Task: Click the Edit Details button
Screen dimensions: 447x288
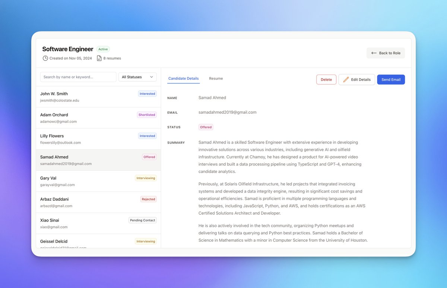Action: tap(356, 79)
